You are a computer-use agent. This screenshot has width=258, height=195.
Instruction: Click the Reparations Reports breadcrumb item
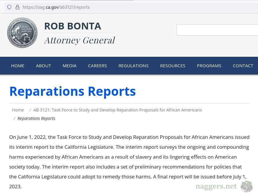(x=36, y=118)
